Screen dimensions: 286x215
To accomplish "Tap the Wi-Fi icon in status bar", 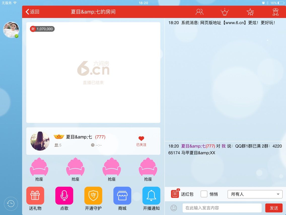I will pos(15,3).
